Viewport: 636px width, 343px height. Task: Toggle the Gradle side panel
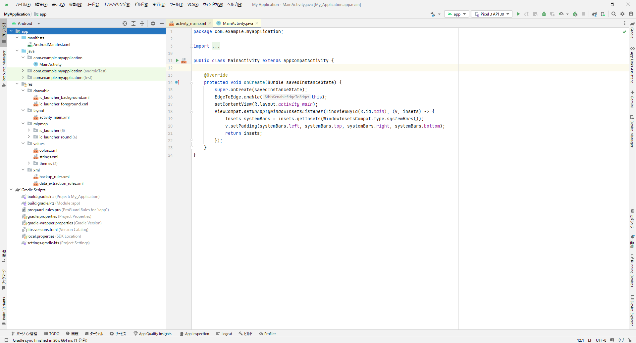click(x=632, y=31)
